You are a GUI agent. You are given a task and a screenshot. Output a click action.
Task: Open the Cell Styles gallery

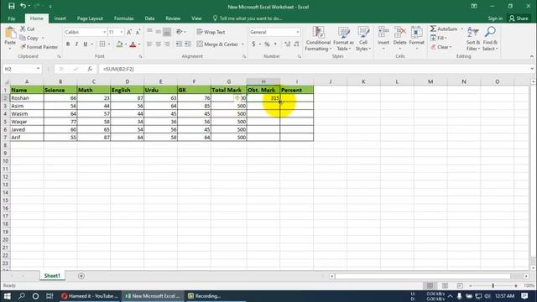pyautogui.click(x=363, y=39)
